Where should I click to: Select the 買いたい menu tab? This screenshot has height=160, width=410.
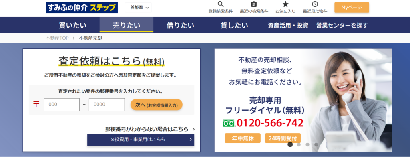(73, 25)
